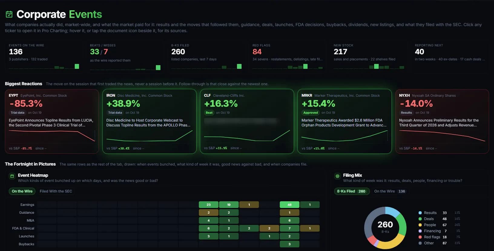Click the Filing Mix target icon
Screen dimensions: 494x251
coord(337,176)
